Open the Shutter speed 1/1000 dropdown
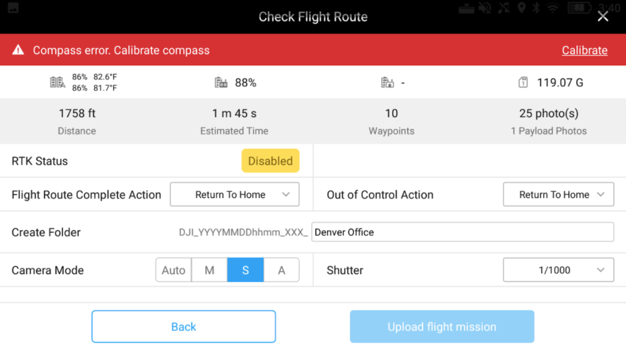The width and height of the screenshot is (626, 349). click(558, 270)
